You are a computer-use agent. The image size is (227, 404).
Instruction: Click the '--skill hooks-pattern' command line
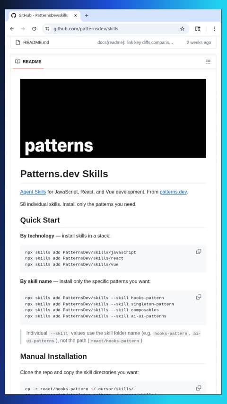click(x=95, y=298)
